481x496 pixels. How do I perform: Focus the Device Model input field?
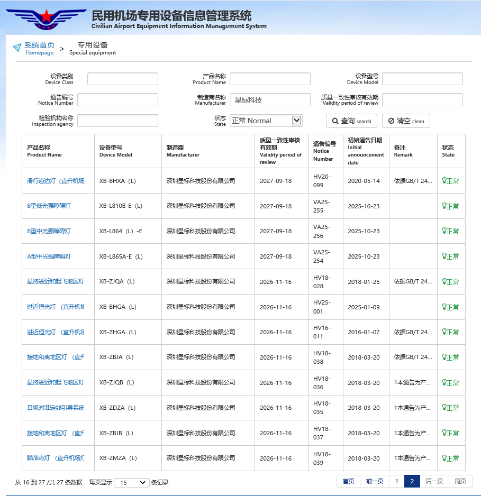[x=422, y=79]
